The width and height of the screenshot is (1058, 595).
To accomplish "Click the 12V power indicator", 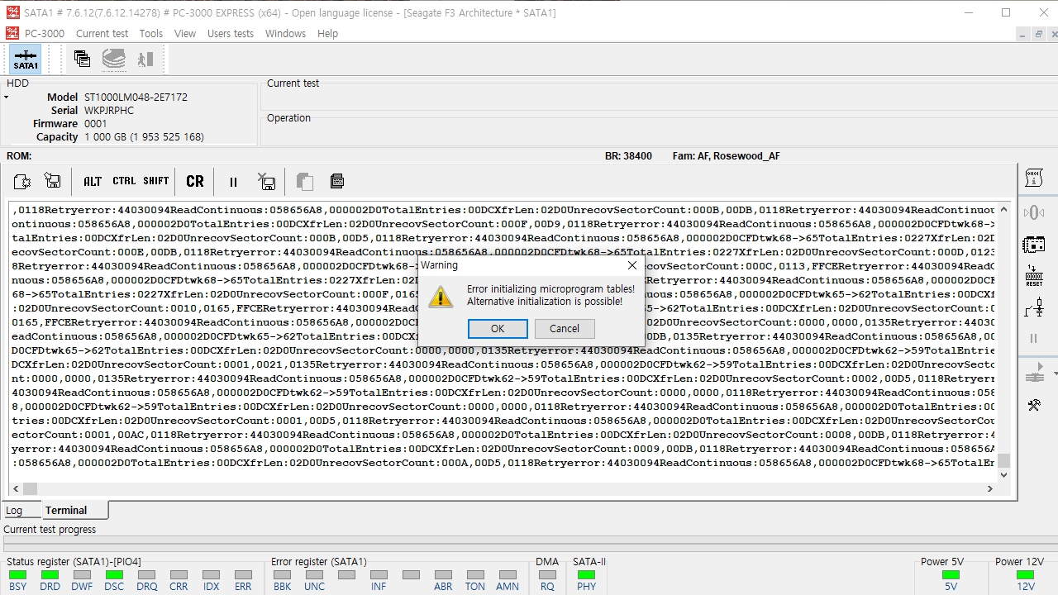I will [1025, 575].
